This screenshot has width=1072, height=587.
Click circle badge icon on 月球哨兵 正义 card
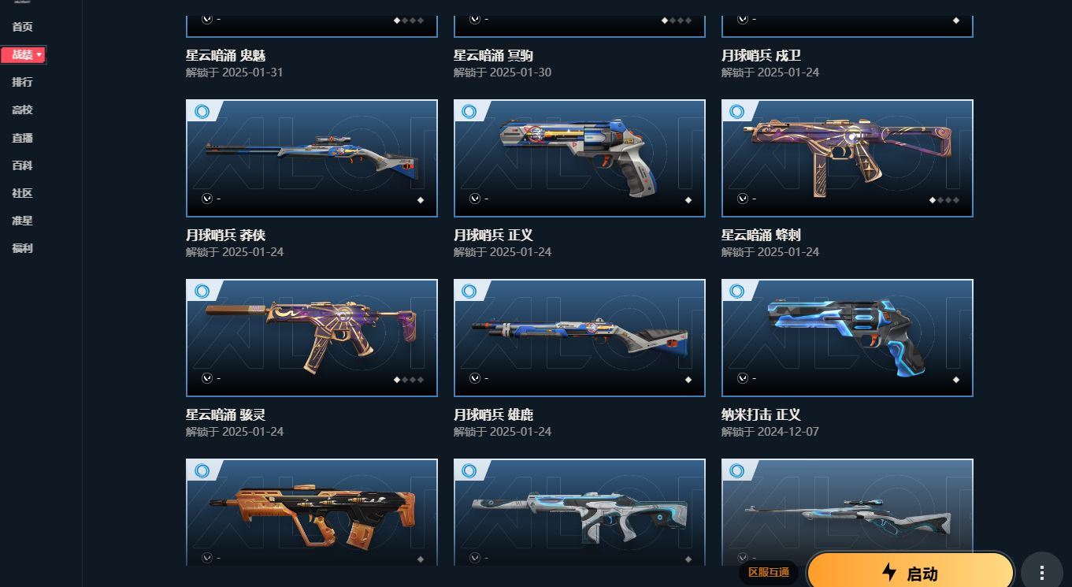pyautogui.click(x=469, y=112)
